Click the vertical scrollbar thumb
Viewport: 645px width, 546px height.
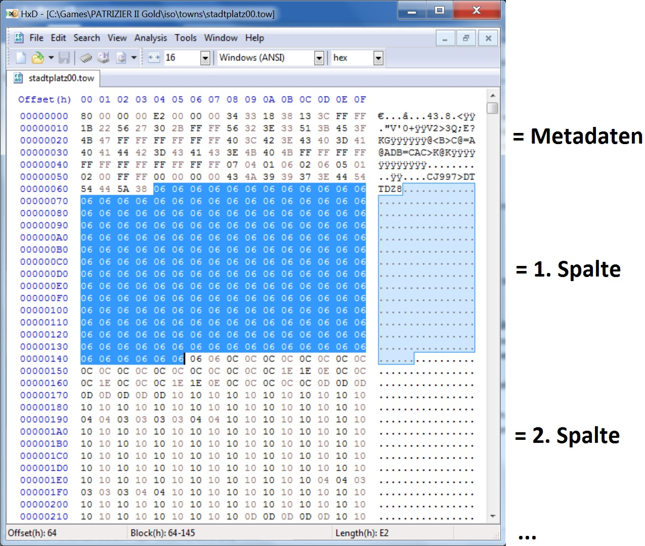(493, 108)
